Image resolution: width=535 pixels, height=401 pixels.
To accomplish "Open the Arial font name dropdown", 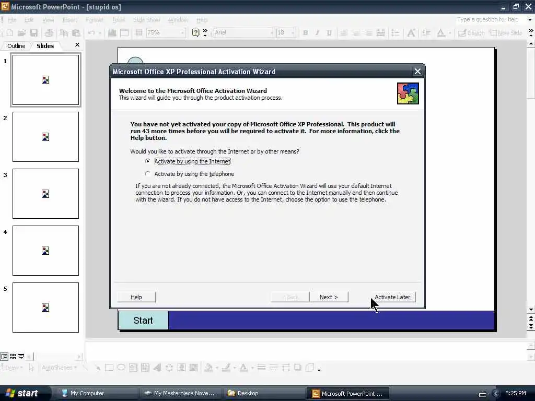I will click(x=272, y=33).
